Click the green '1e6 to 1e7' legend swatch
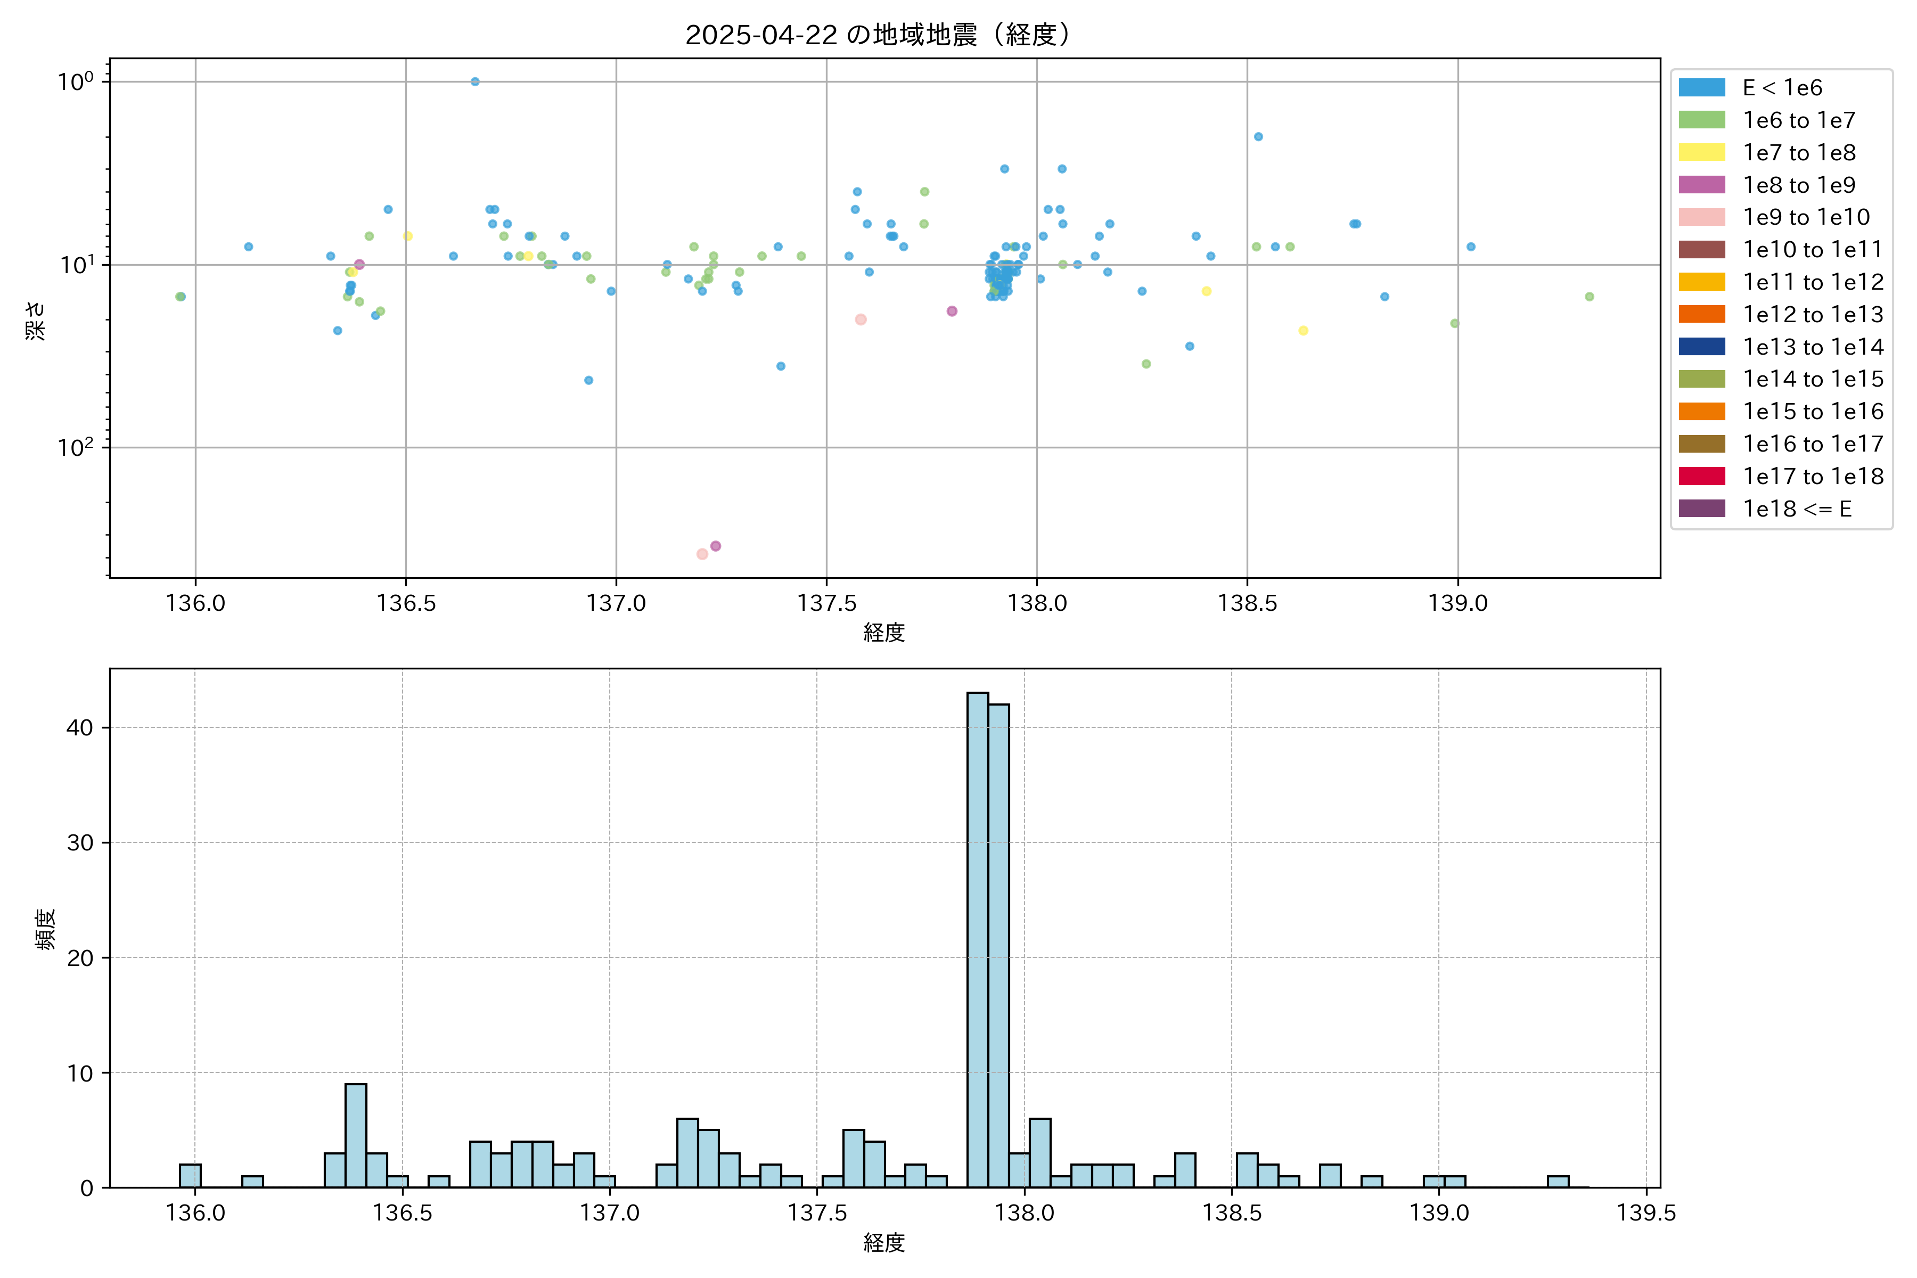This screenshot has height=1278, width=1917. click(x=1701, y=120)
